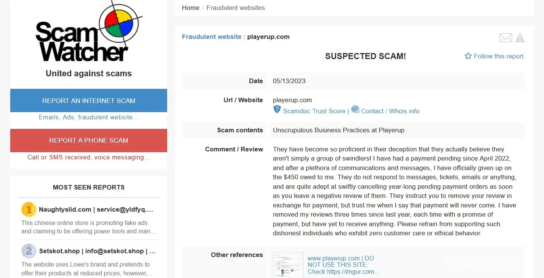Open the www.playerup.com reference link
This screenshot has height=278, width=544.
click(x=341, y=259)
